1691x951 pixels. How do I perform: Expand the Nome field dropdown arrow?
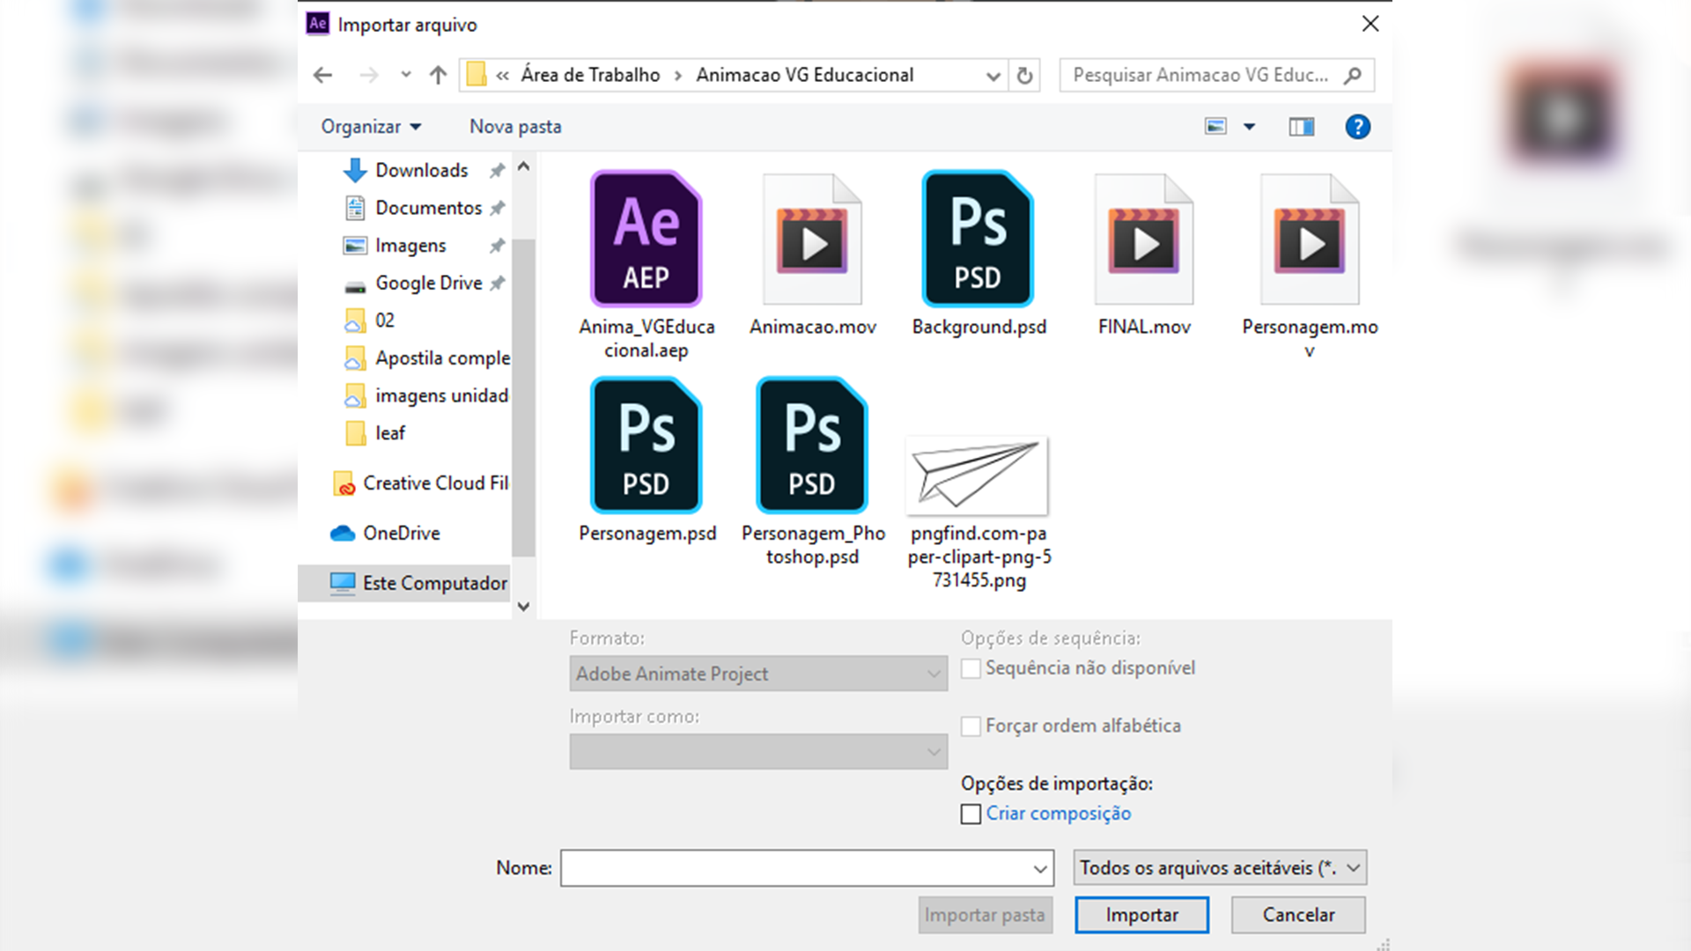coord(1040,869)
